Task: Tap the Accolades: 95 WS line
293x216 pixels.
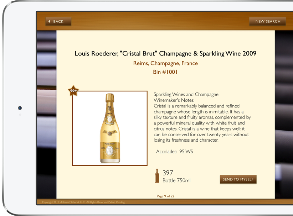Action: pos(175,152)
